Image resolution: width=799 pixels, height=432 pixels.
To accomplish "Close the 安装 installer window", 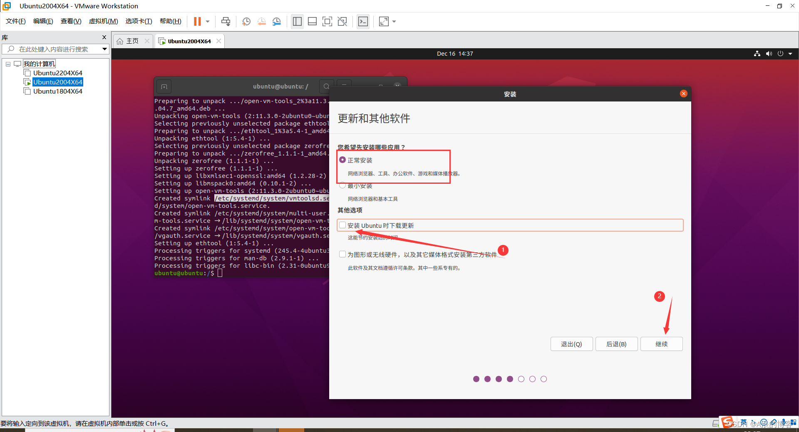I will coord(683,94).
